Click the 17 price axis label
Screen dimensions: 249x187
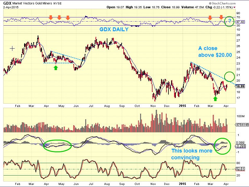pos(238,98)
